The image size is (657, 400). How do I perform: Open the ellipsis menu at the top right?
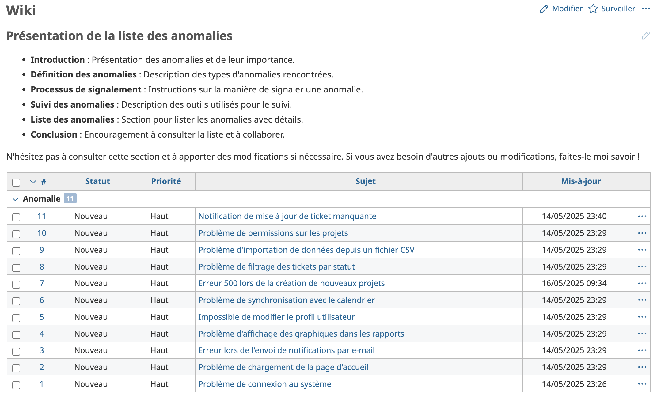point(646,9)
